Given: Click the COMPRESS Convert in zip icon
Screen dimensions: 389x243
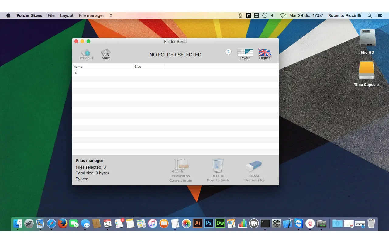Looking at the screenshot, I should pyautogui.click(x=181, y=166).
